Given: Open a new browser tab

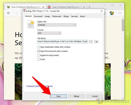Looking at the screenshot, I should (90, 7).
